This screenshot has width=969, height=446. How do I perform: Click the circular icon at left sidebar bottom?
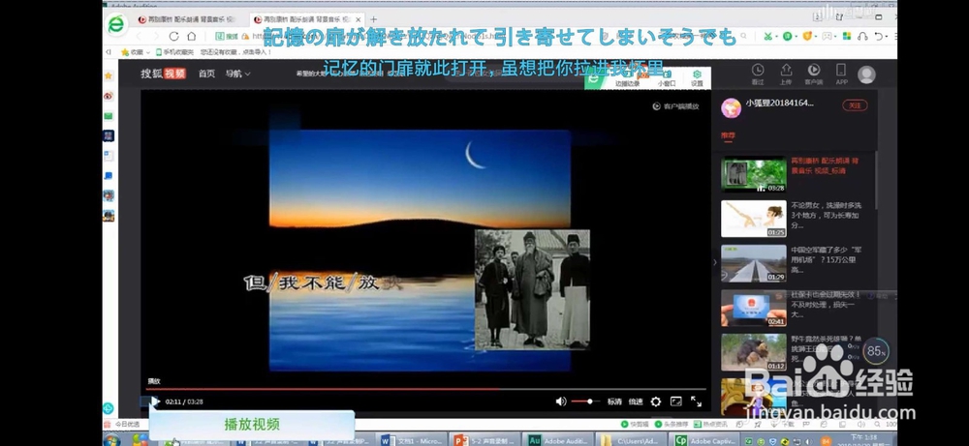pos(109,407)
